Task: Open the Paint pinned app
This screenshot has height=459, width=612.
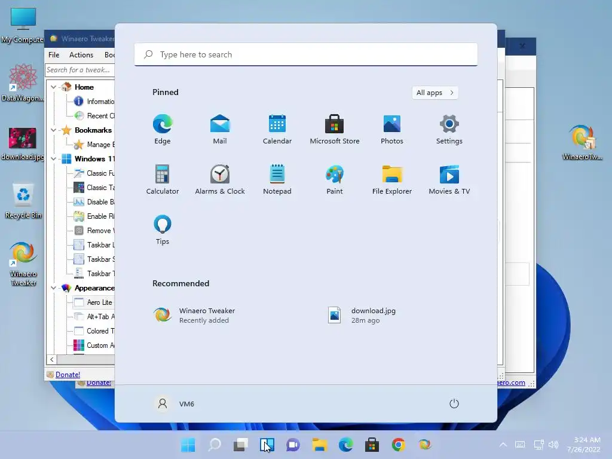Action: click(335, 179)
